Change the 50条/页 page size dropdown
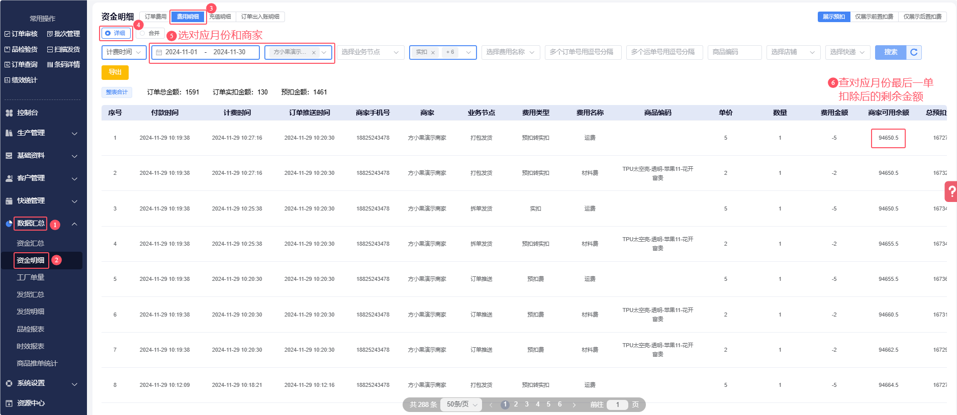The image size is (957, 415). coord(461,404)
